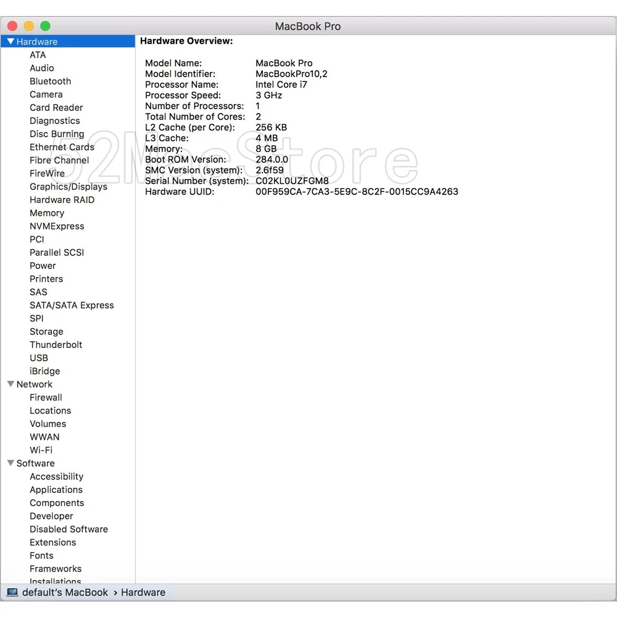The height and width of the screenshot is (617, 617).
Task: Click the Boot ROM Version 284.0.0
Action: pos(271,159)
